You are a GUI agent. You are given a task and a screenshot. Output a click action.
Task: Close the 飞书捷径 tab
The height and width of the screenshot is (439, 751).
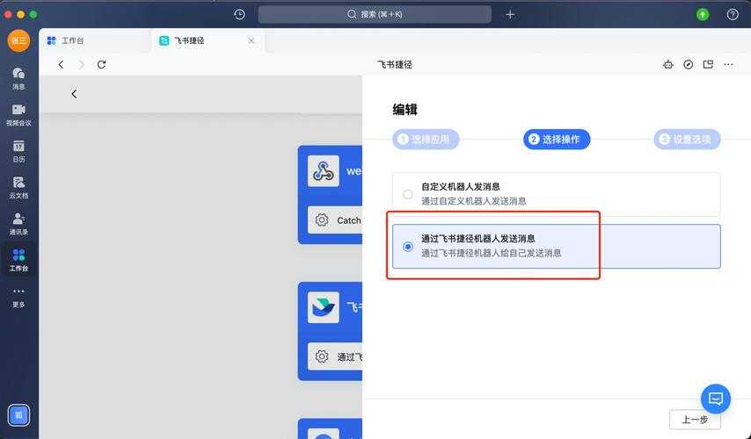252,40
